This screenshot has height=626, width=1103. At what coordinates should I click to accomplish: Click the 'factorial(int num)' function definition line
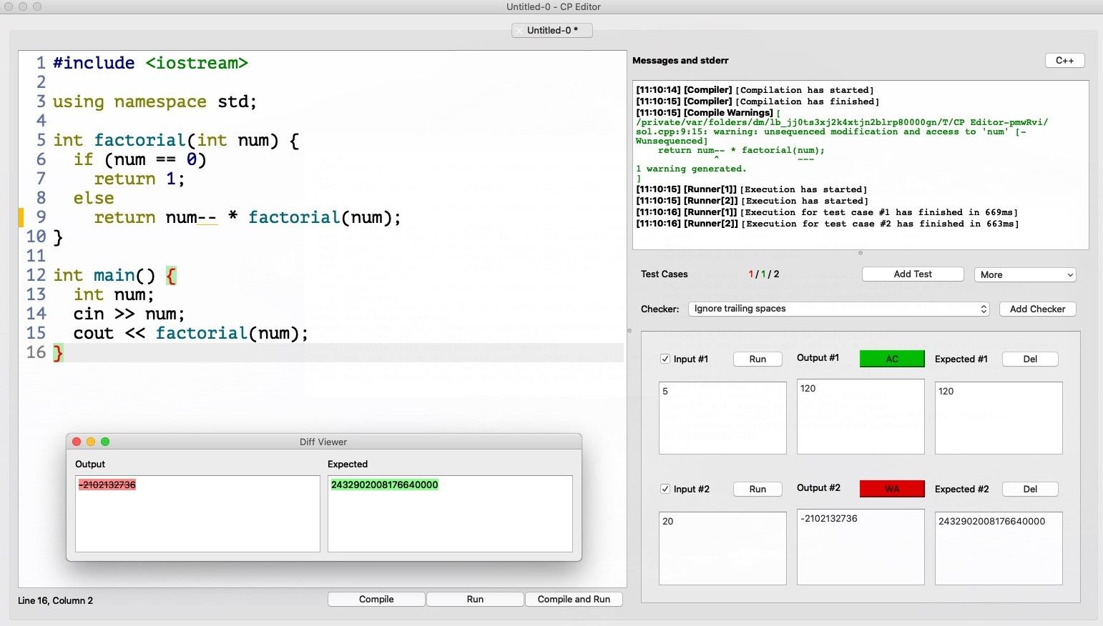coord(176,140)
